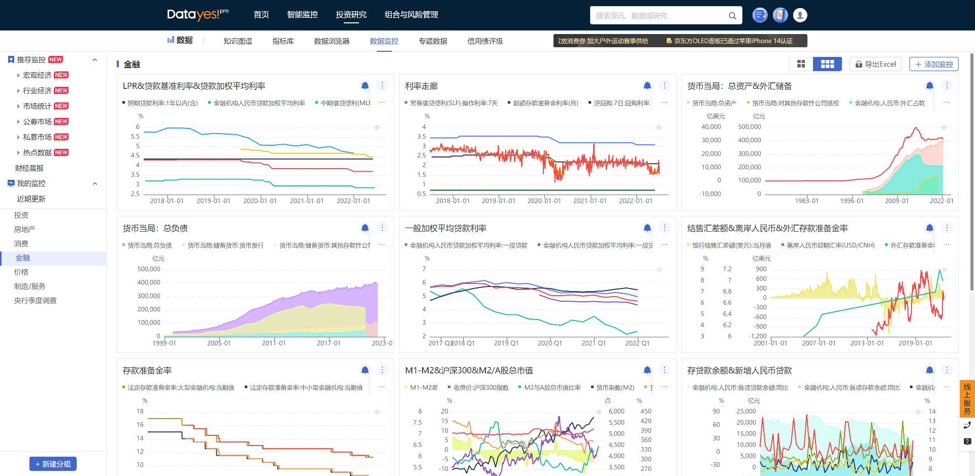This screenshot has height=476, width=975.
Task: Click the Datayes pro logo
Action: point(198,14)
